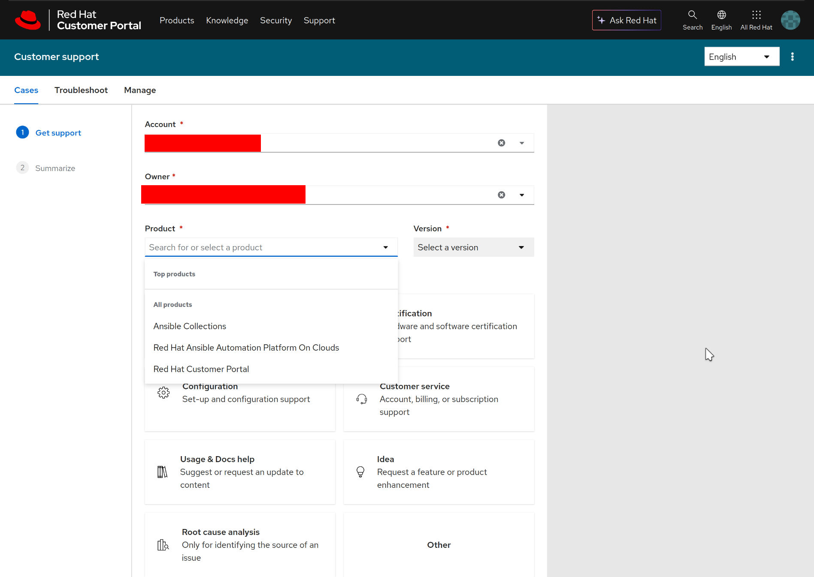Viewport: 814px width, 577px height.
Task: Open the Knowledge menu
Action: (227, 20)
